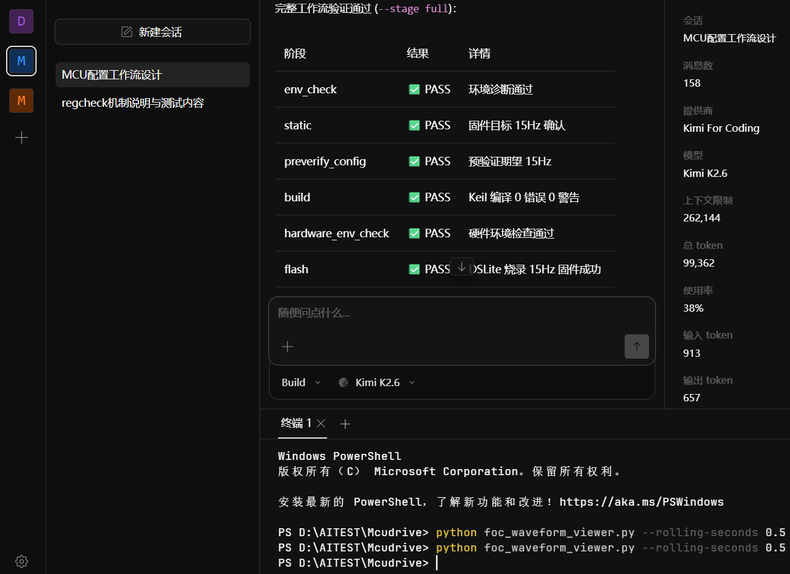Open the purple D project icon

[x=21, y=21]
